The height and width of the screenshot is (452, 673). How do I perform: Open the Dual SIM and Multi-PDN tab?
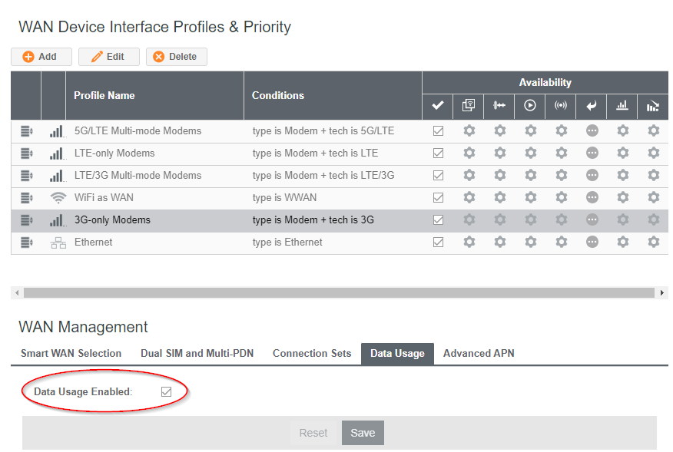point(197,353)
